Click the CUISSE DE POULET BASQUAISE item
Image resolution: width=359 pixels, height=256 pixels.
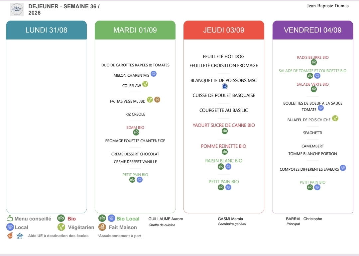pyautogui.click(x=224, y=95)
